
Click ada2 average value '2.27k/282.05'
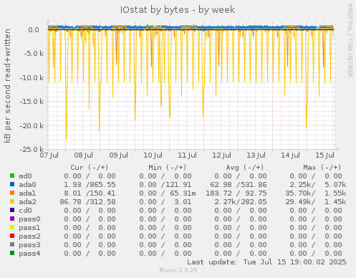click(x=241, y=202)
